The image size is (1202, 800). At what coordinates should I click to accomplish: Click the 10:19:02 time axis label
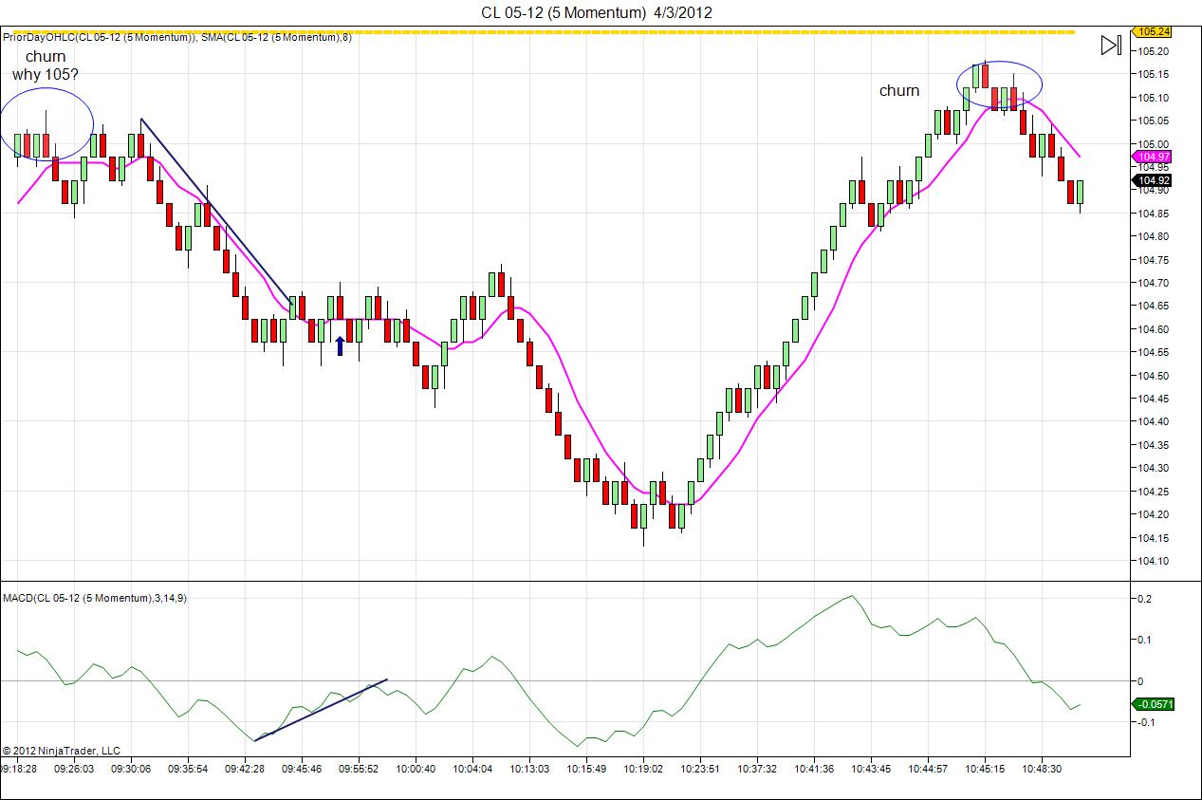click(643, 769)
